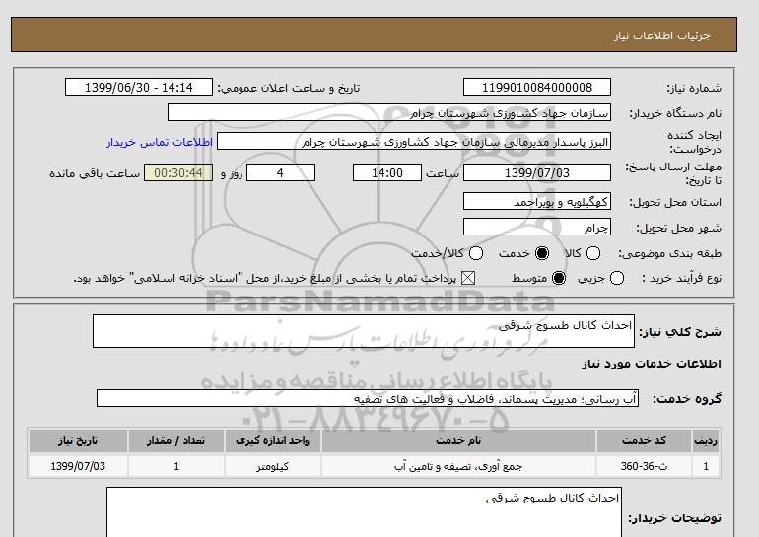This screenshot has height=537, width=759.
Task: Click the public announcement date and time field
Action: pos(138,87)
